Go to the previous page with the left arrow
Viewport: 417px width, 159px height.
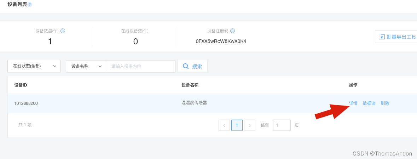[x=224, y=125]
